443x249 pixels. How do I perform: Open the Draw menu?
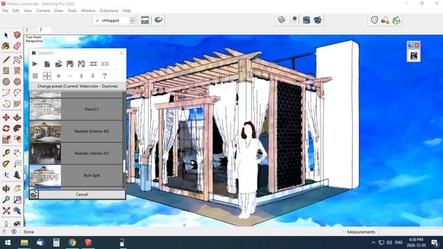(x=59, y=10)
